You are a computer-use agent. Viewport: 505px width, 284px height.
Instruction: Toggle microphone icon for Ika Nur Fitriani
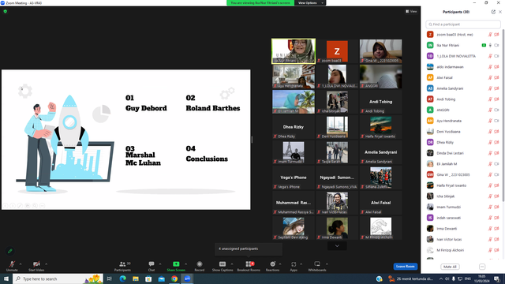click(x=490, y=46)
